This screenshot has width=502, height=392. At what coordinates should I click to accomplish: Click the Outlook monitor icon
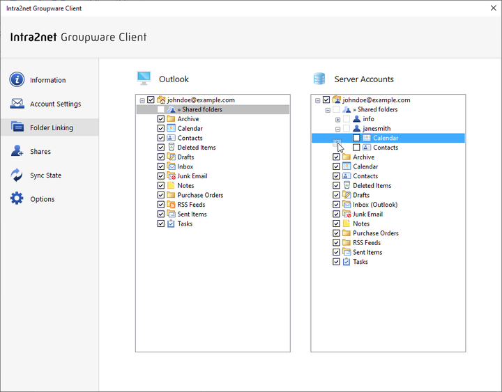144,78
